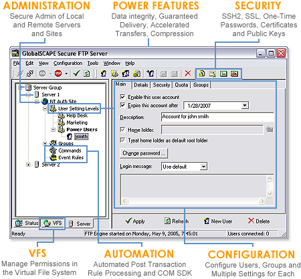Click the new user setting level toolbar icon
This screenshot has height=279, width=301.
114,74
